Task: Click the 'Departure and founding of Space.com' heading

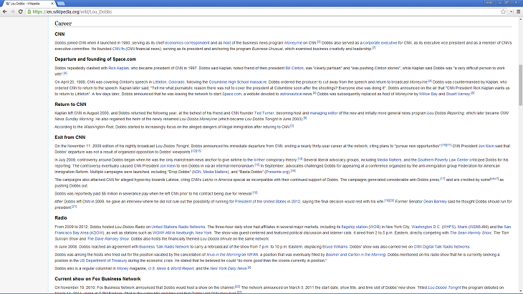Action: 95,59
